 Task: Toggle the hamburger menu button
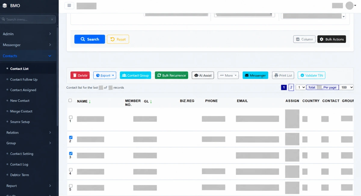click(x=69, y=5)
